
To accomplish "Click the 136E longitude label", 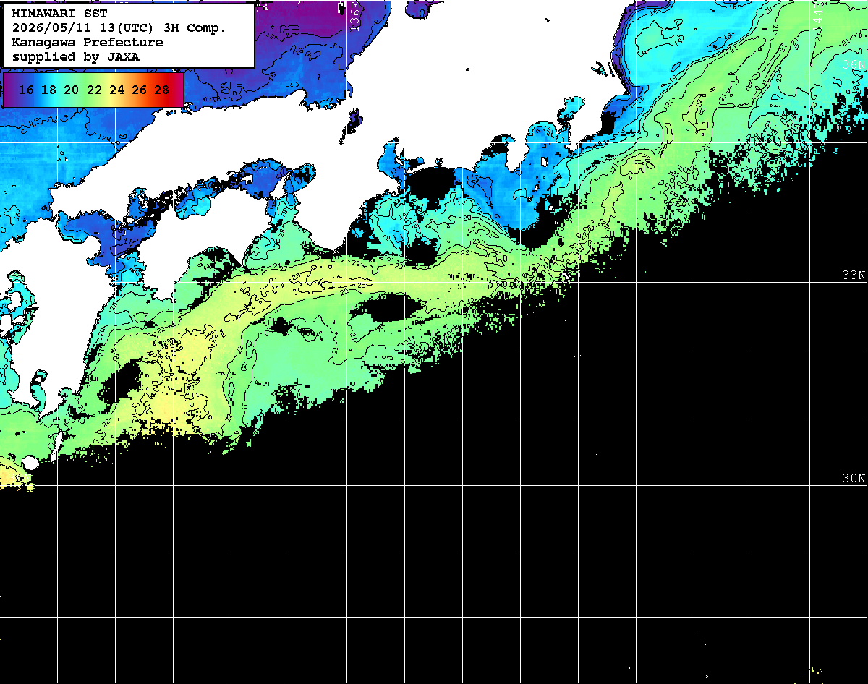I will [x=354, y=14].
